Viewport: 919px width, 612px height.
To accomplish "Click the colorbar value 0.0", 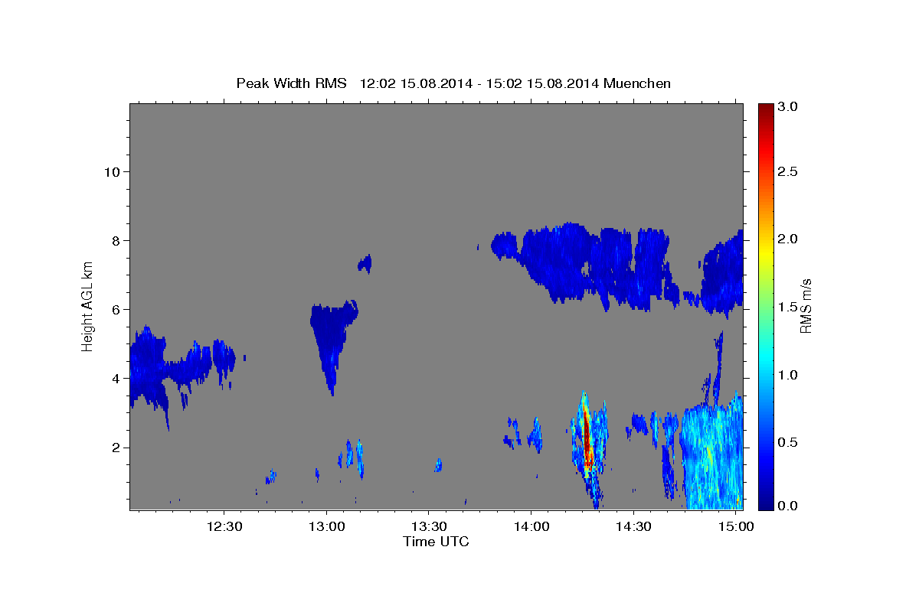I will point(787,506).
